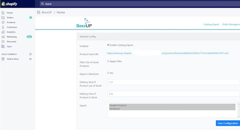Click BeezUP in the breadcrumb

coord(47,12)
